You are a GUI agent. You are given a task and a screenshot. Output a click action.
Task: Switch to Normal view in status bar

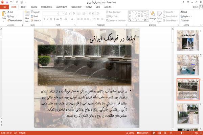(x=154, y=133)
